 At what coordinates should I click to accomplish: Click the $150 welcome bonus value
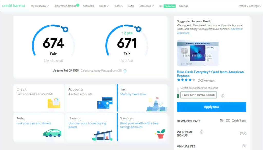[243, 133]
